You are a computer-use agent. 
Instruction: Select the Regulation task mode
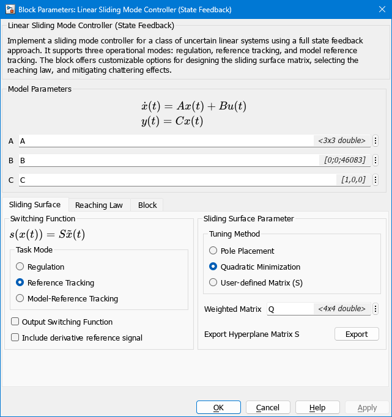pyautogui.click(x=20, y=267)
